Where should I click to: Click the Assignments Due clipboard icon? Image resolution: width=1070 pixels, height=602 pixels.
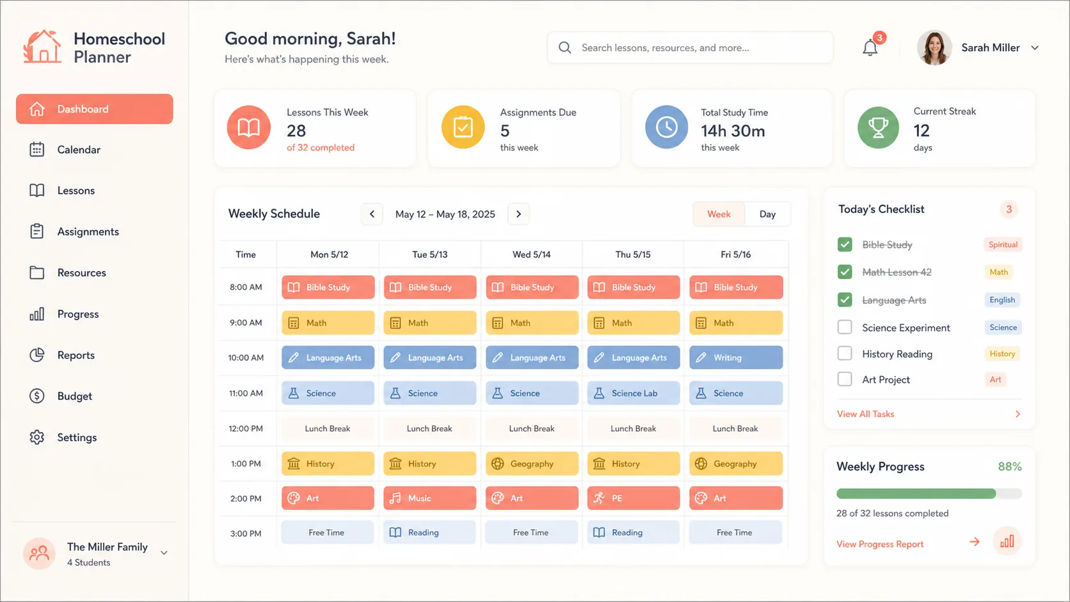pyautogui.click(x=463, y=127)
